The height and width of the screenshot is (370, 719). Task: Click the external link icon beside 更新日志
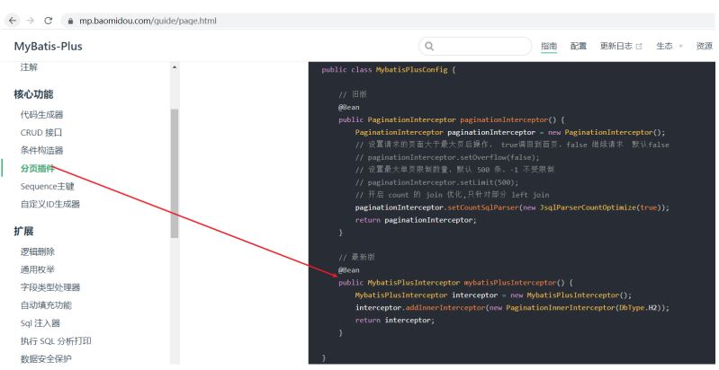[x=640, y=47]
